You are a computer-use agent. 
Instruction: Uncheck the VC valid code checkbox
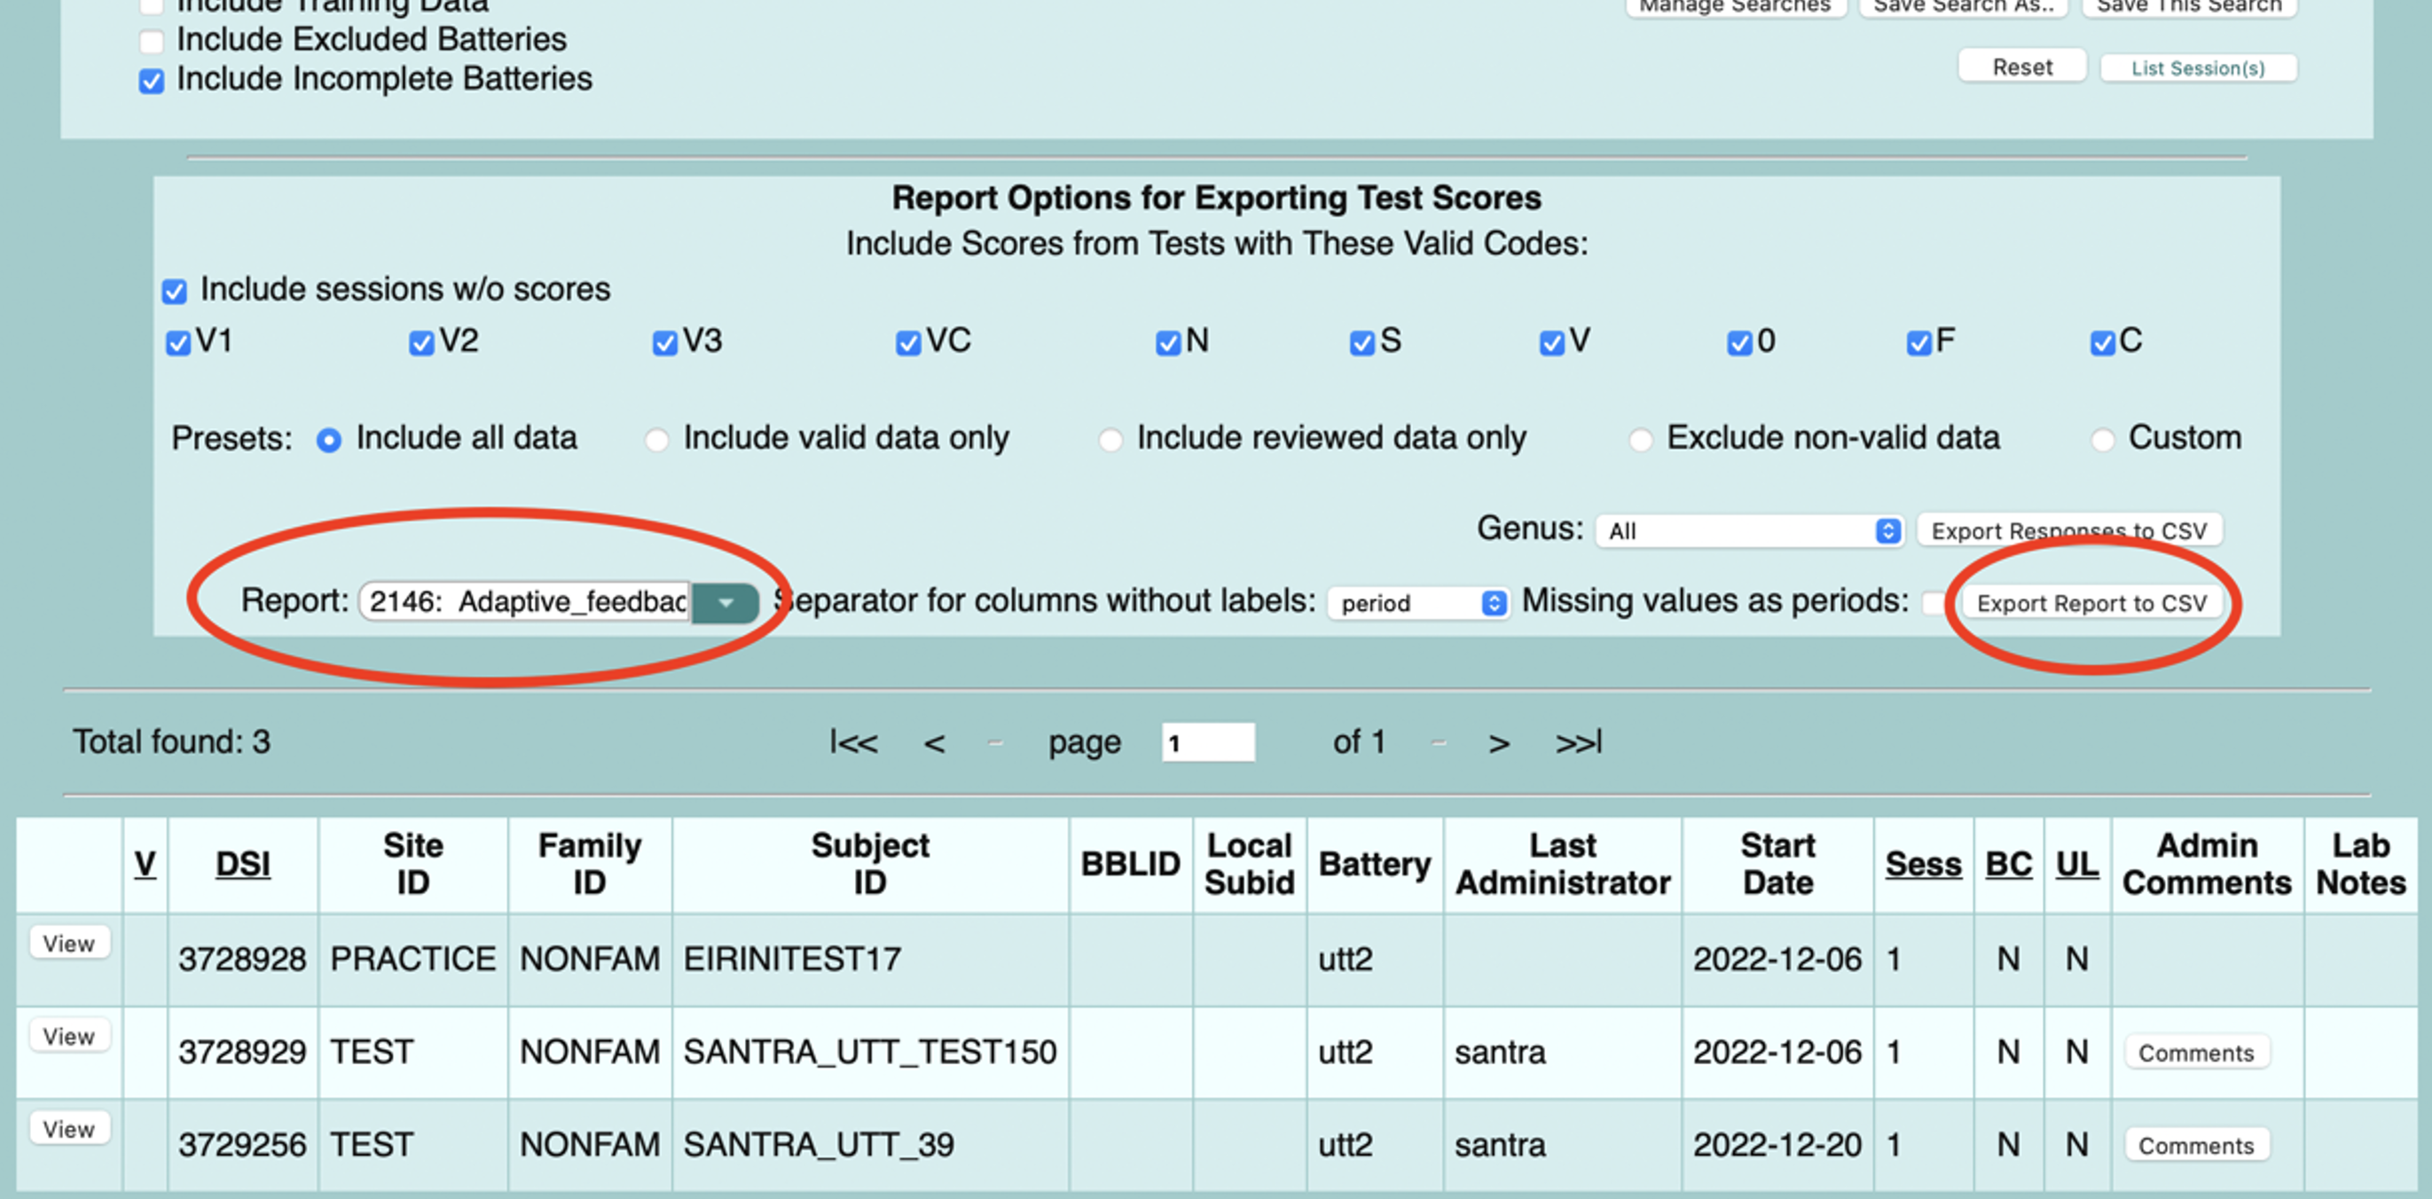click(908, 342)
